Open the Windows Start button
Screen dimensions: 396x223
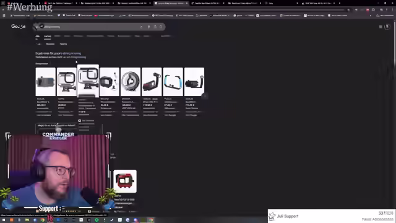tap(4, 220)
